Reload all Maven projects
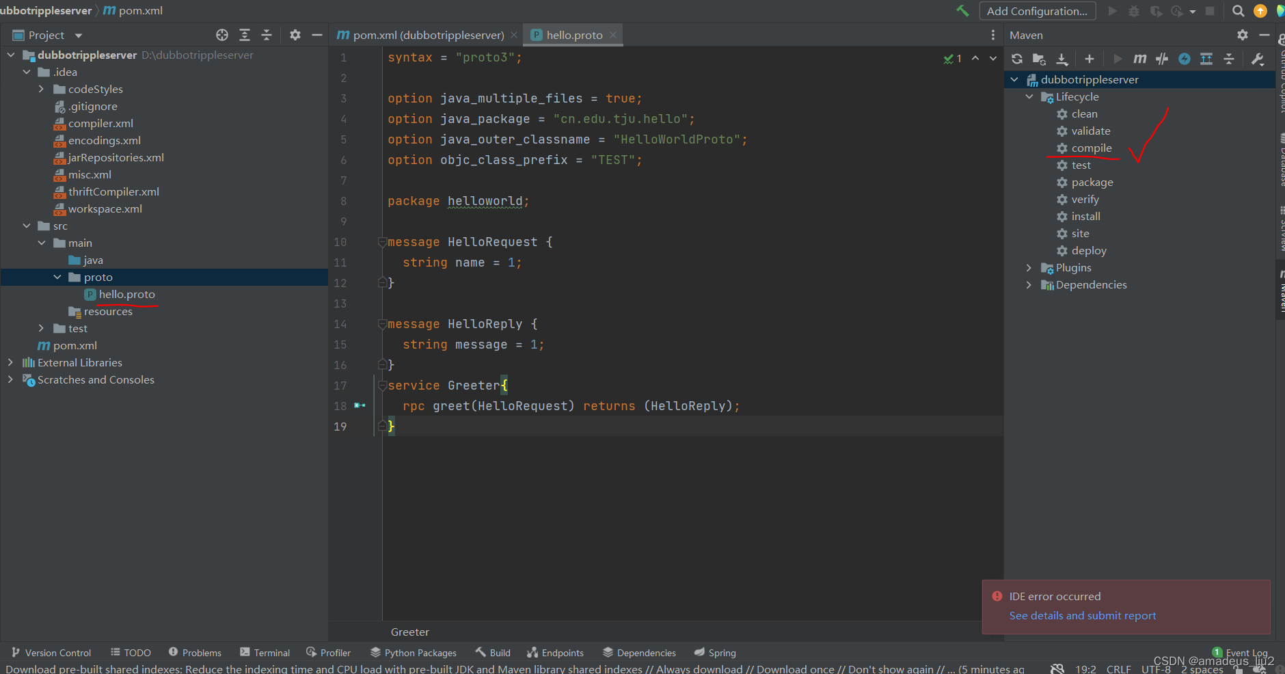Image resolution: width=1285 pixels, height=674 pixels. pyautogui.click(x=1017, y=59)
